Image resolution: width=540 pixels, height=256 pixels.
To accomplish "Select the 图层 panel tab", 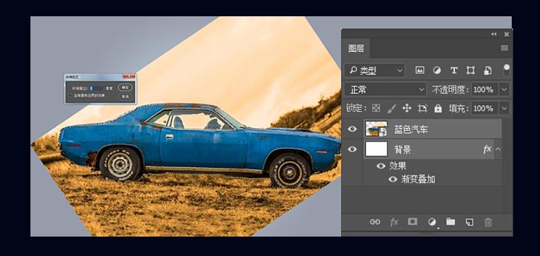I will [356, 49].
